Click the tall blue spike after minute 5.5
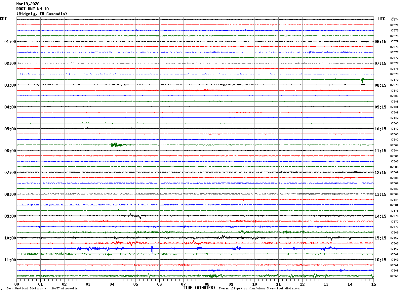Viewport: 400px width, 293px height. [152, 250]
